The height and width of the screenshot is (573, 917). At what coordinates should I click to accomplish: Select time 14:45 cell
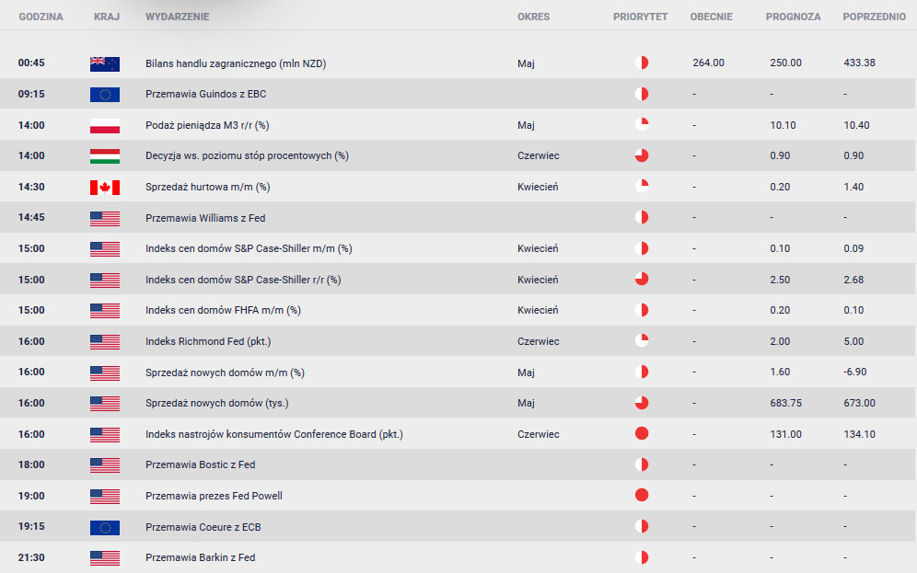31,218
